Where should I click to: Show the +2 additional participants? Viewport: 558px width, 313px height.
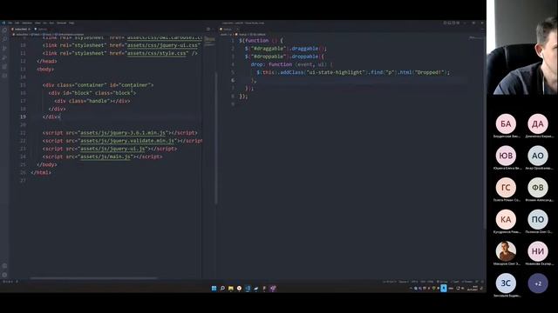(538, 283)
